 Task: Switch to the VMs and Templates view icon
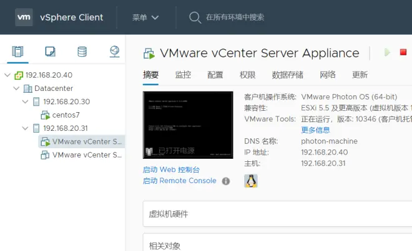tap(50, 52)
